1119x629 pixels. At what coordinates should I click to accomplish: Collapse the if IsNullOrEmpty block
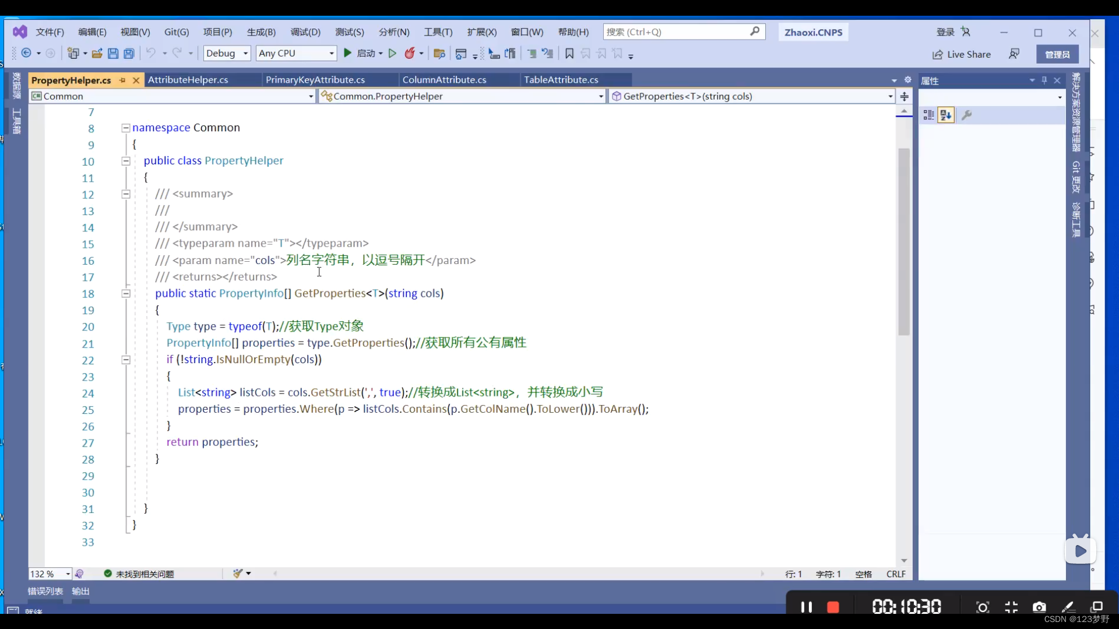click(125, 360)
